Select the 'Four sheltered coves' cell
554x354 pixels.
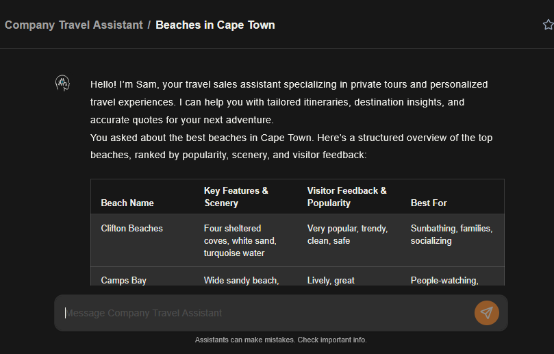[240, 240]
